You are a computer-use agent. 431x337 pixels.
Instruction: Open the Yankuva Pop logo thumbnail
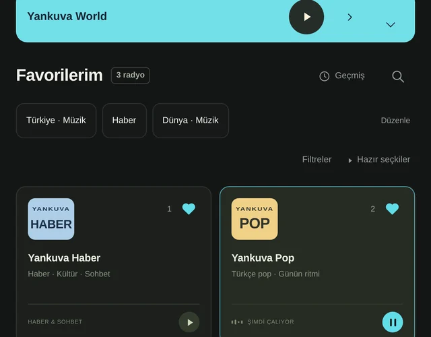point(255,219)
